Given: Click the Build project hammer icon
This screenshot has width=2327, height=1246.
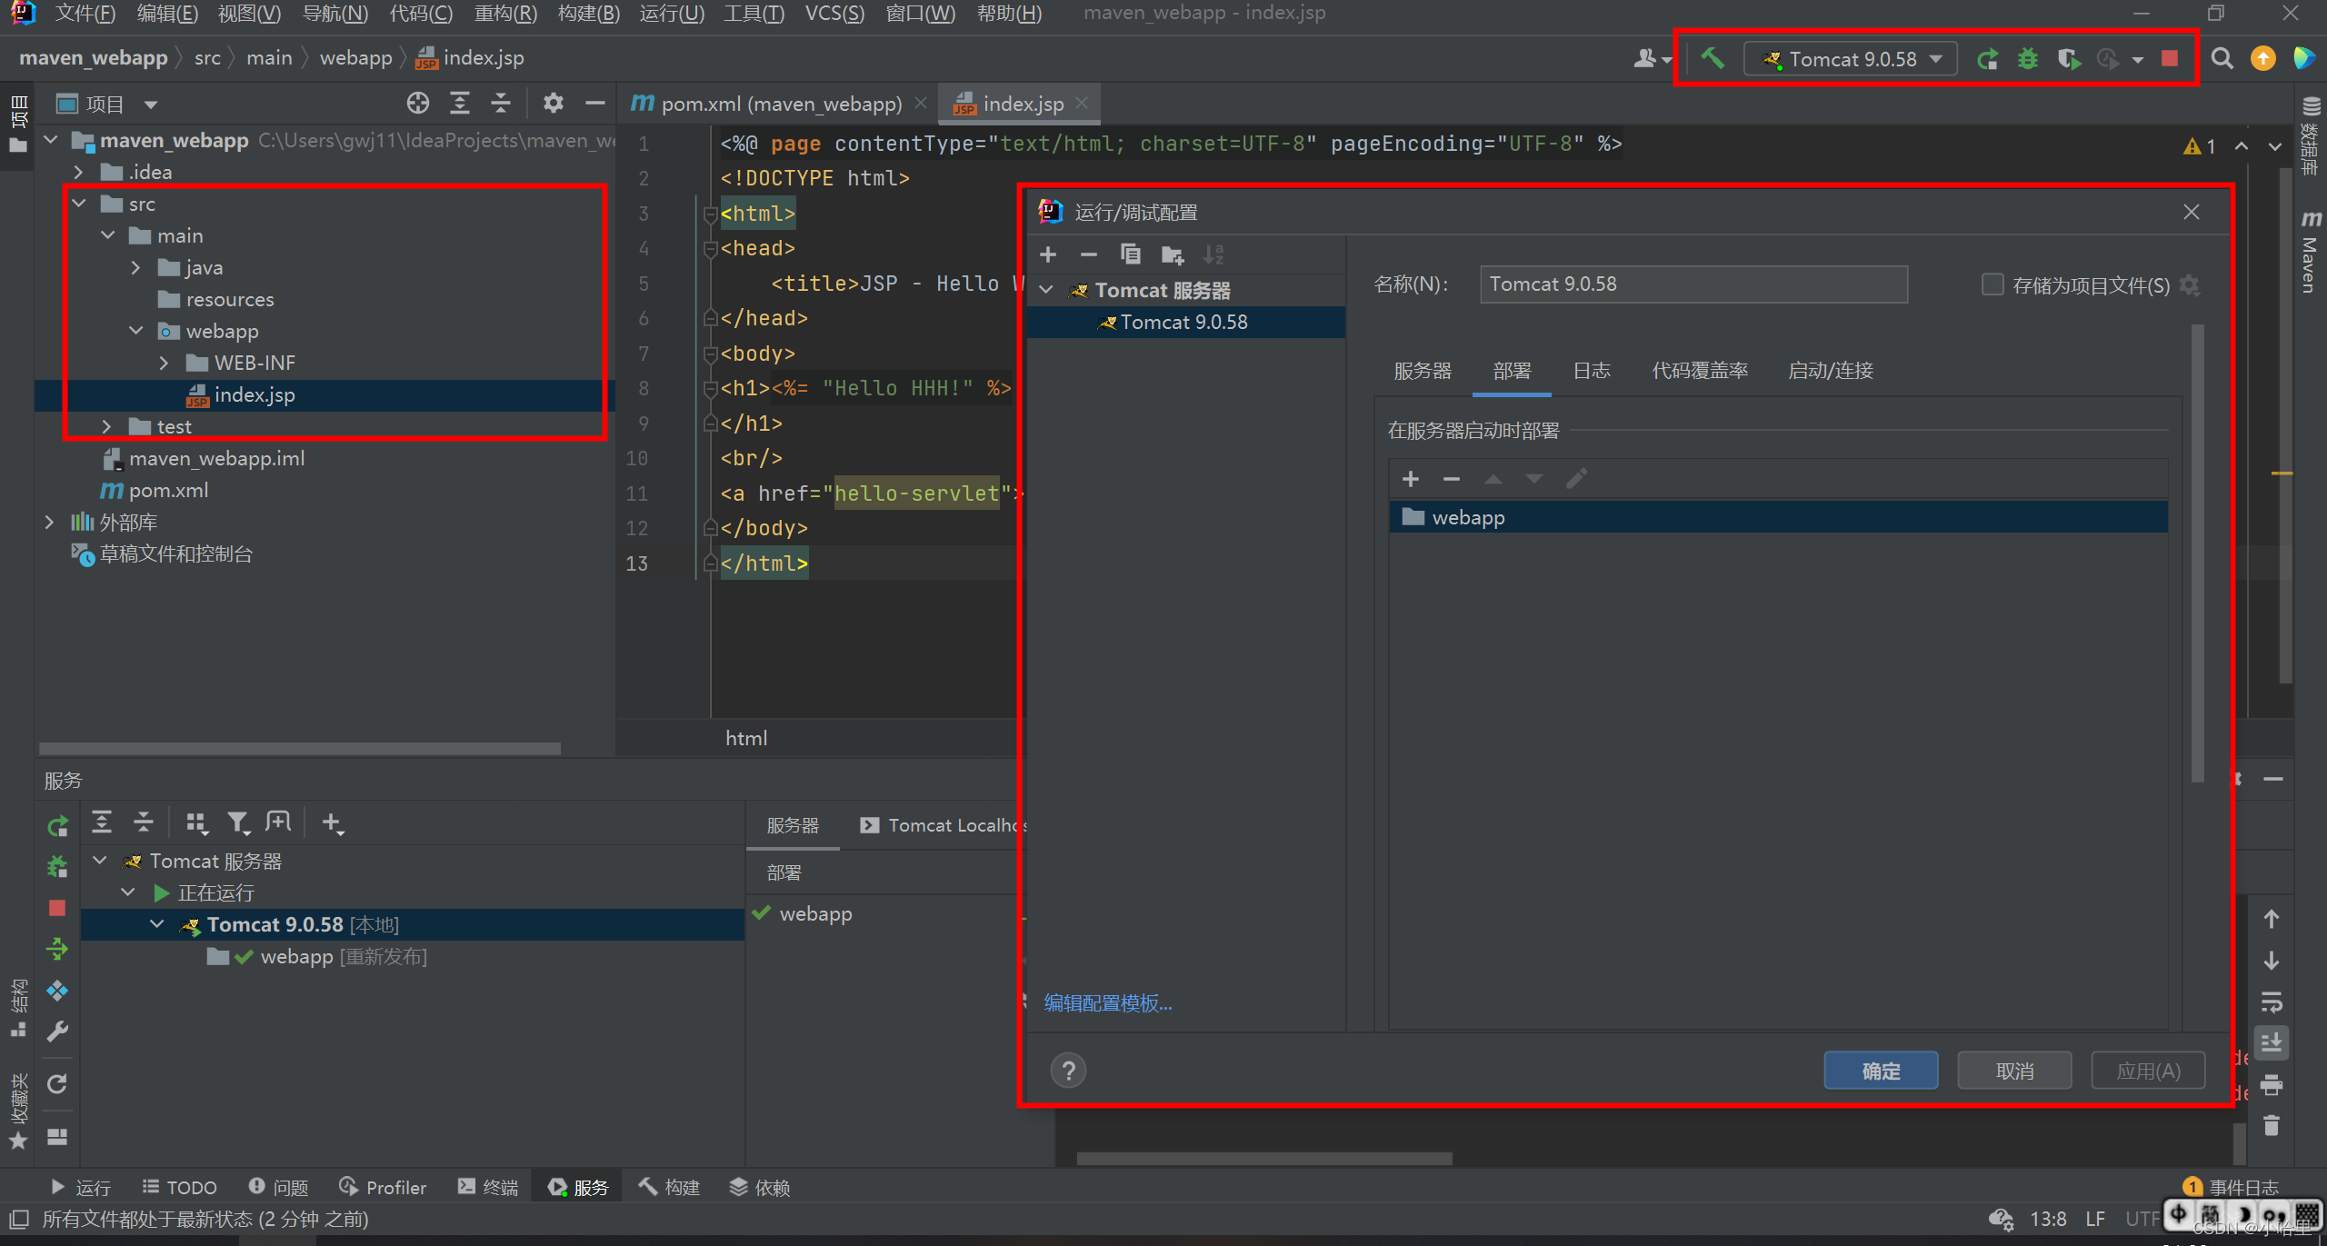Looking at the screenshot, I should (1713, 59).
